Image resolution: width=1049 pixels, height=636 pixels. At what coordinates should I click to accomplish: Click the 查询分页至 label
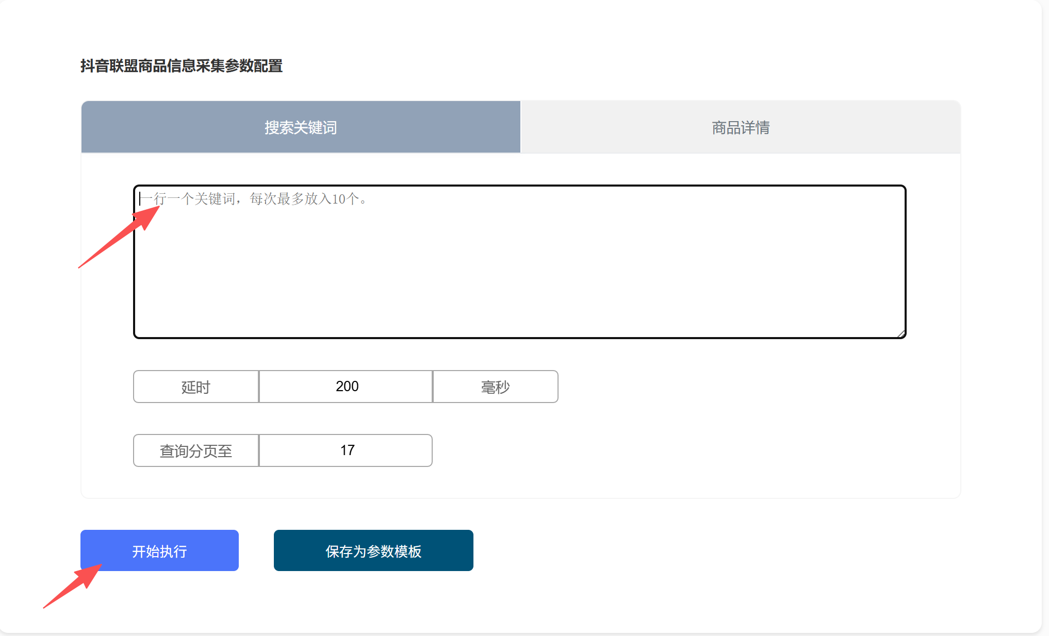click(196, 450)
